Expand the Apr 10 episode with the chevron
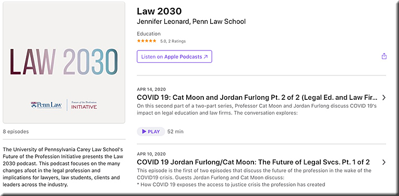The height and width of the screenshot is (196, 399). coord(384,162)
